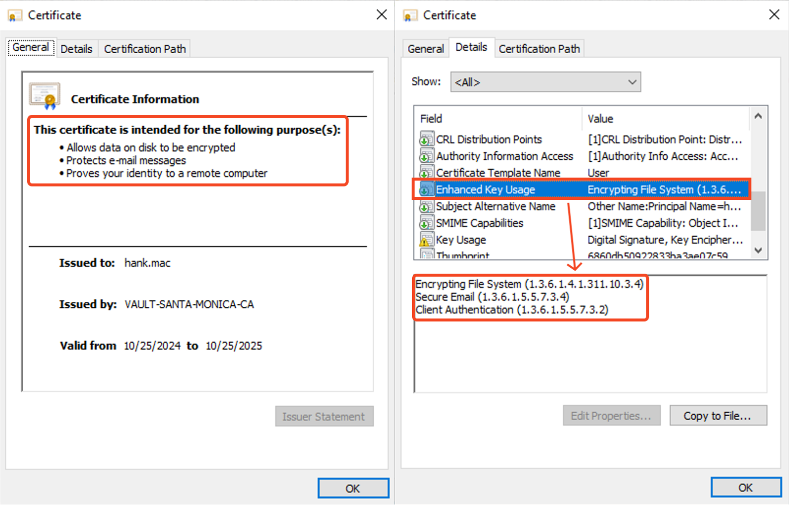Click the CRL Distribution Points field icon
Screen dimensions: 789x505
426,139
